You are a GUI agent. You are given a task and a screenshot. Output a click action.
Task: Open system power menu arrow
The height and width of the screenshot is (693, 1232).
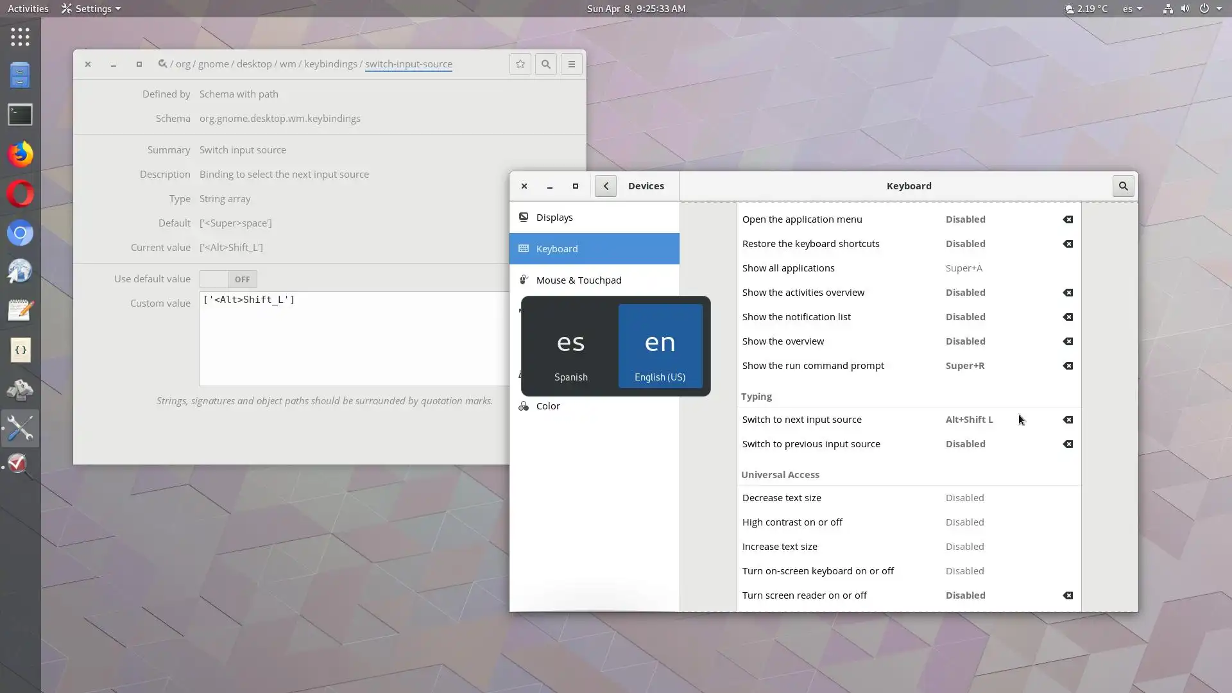[x=1219, y=9]
